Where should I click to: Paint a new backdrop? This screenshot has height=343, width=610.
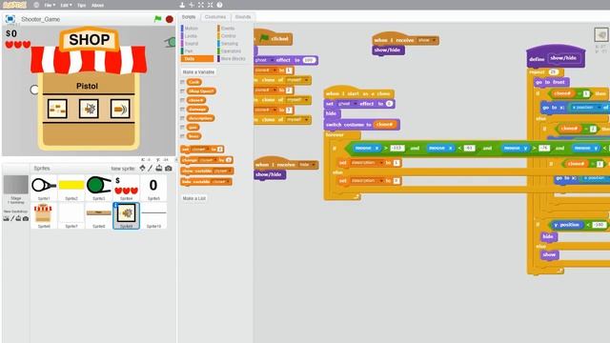click(x=12, y=218)
